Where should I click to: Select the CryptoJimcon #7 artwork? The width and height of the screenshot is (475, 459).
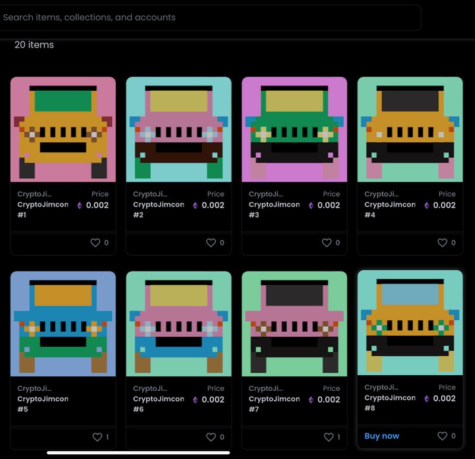coord(294,324)
